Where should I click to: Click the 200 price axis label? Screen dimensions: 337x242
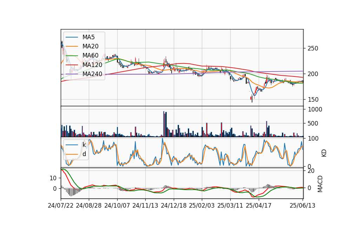coord(313,74)
